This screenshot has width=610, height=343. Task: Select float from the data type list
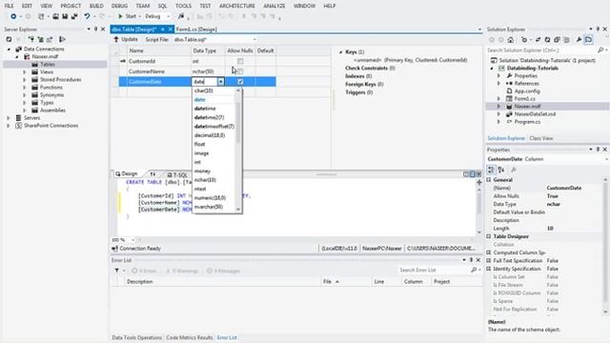[x=199, y=144]
